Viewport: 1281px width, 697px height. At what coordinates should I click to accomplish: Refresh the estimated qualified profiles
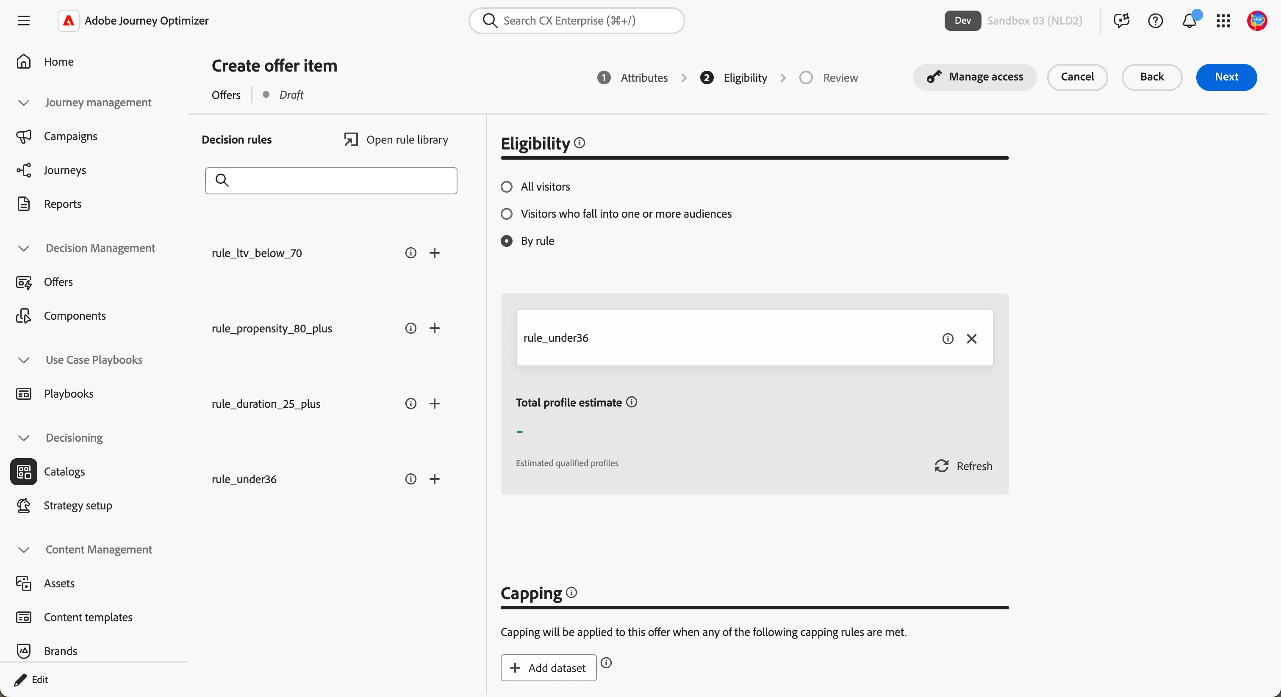[963, 466]
